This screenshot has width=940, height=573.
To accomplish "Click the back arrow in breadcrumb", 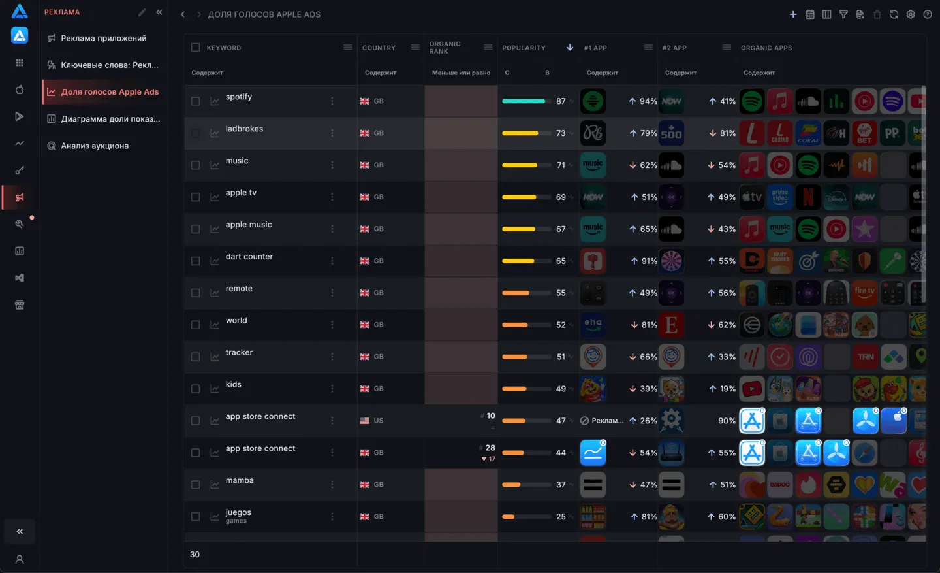I will [183, 14].
